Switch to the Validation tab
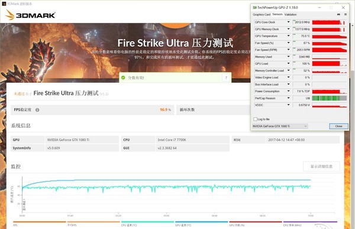Viewport: 355px width, 229px height. point(291,14)
